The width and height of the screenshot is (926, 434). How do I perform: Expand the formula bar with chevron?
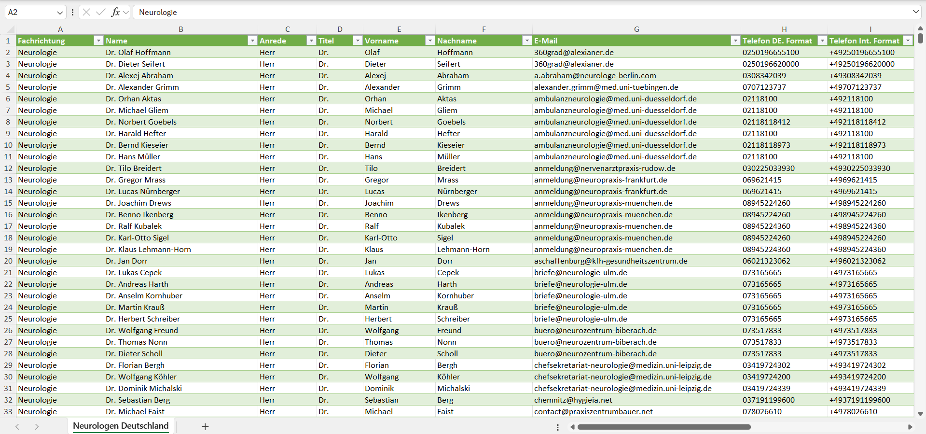pos(916,12)
